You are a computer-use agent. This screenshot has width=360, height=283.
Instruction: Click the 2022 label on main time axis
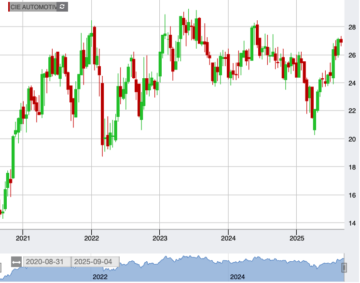tap(91, 238)
